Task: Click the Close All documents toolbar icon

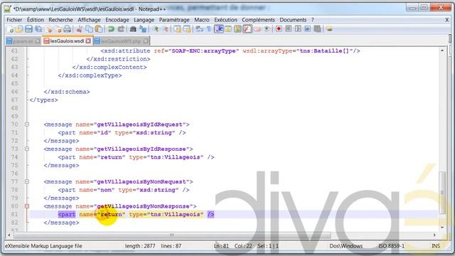Action: (58, 28)
